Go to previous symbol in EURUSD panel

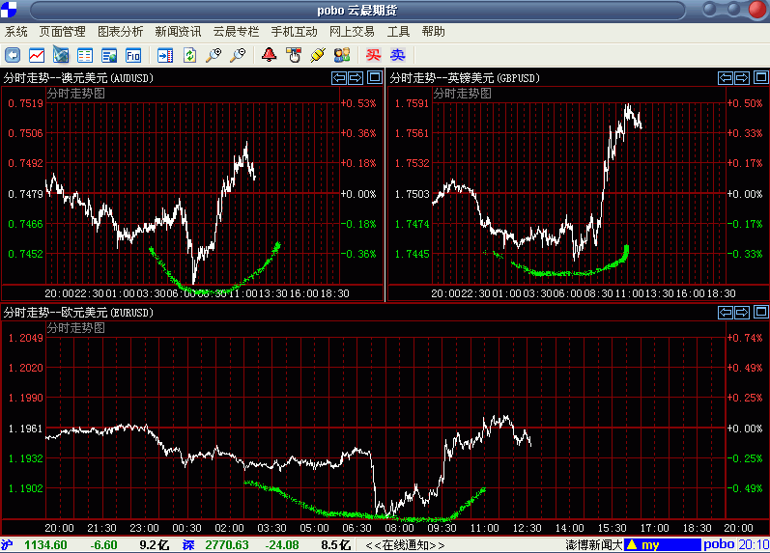726,312
